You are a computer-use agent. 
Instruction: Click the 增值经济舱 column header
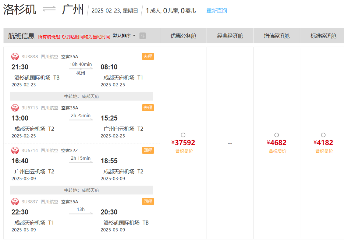[276, 36]
